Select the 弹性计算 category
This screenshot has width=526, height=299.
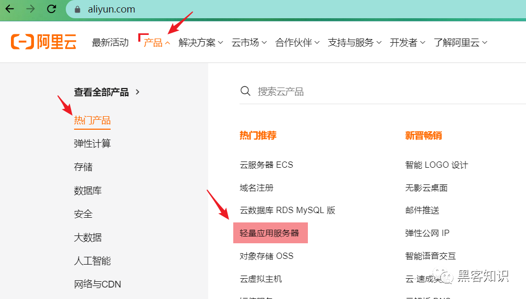(92, 144)
